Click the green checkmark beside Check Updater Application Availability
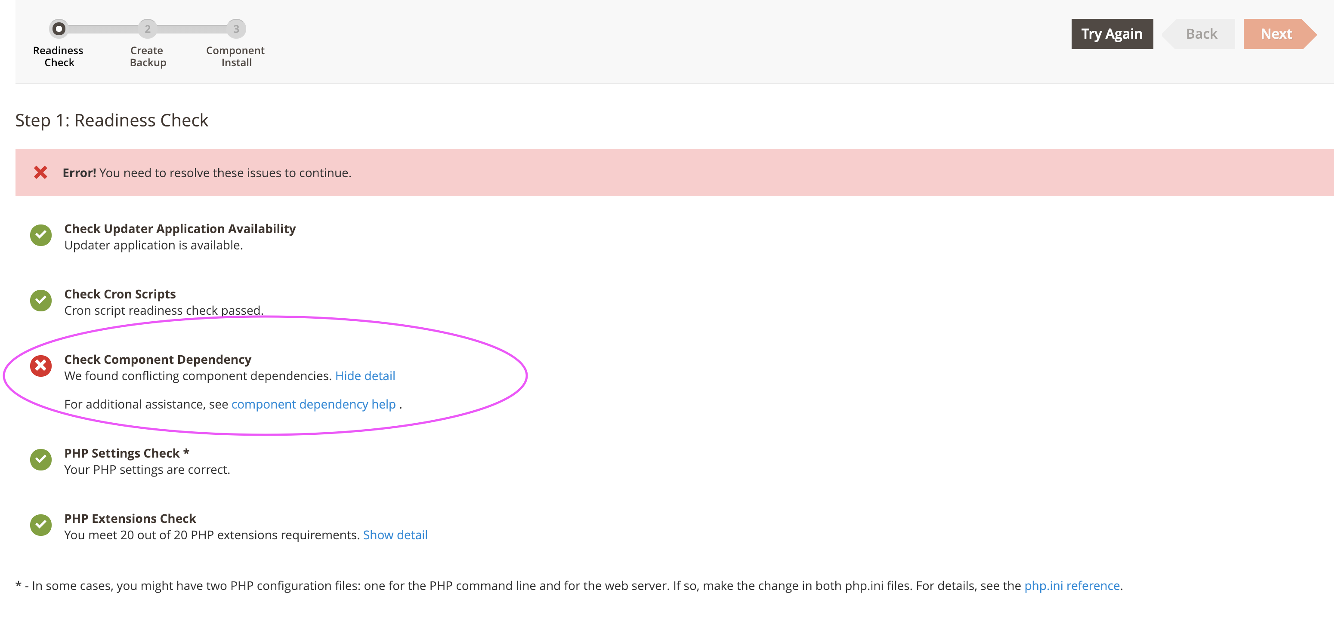1335x621 pixels. click(x=40, y=235)
